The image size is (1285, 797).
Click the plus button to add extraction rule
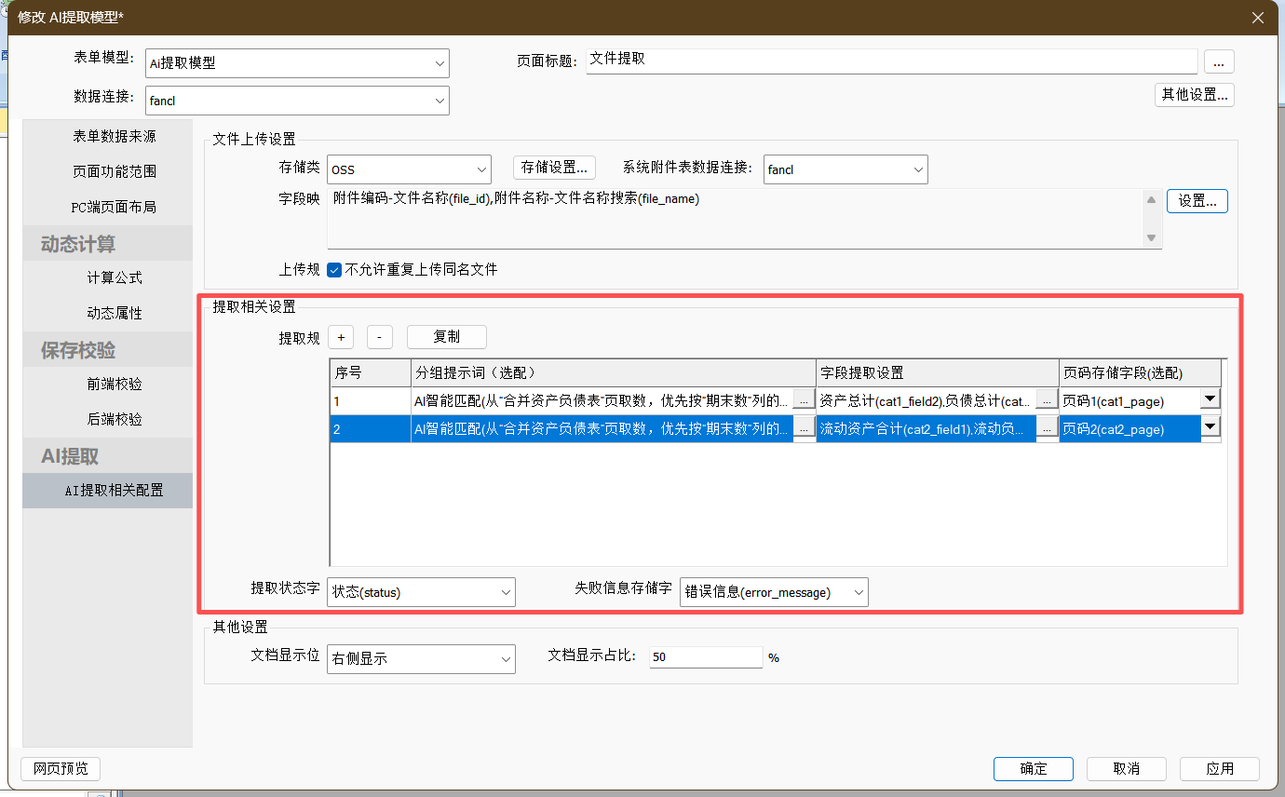(x=341, y=337)
